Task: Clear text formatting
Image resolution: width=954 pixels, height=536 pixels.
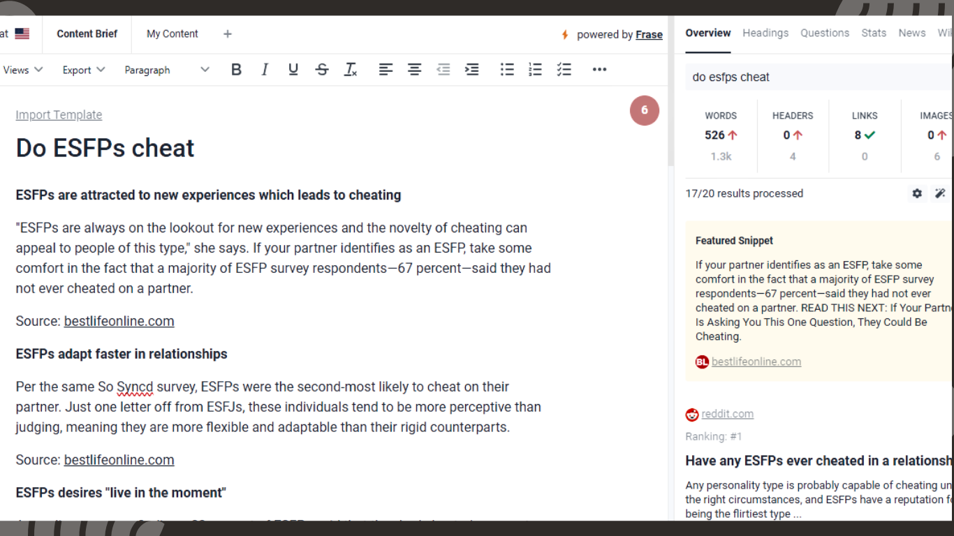Action: click(x=351, y=70)
